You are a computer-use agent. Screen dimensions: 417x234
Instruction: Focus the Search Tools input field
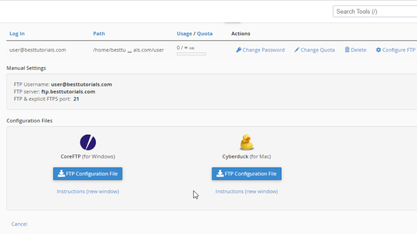[x=375, y=11]
